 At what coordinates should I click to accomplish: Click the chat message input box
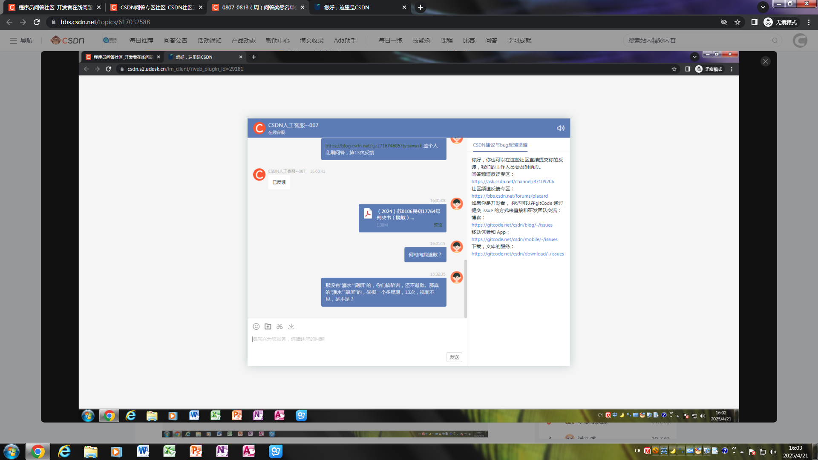click(357, 343)
